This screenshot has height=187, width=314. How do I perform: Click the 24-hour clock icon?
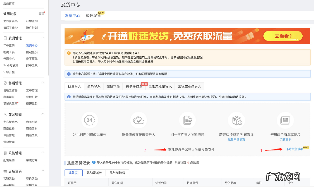(90, 120)
